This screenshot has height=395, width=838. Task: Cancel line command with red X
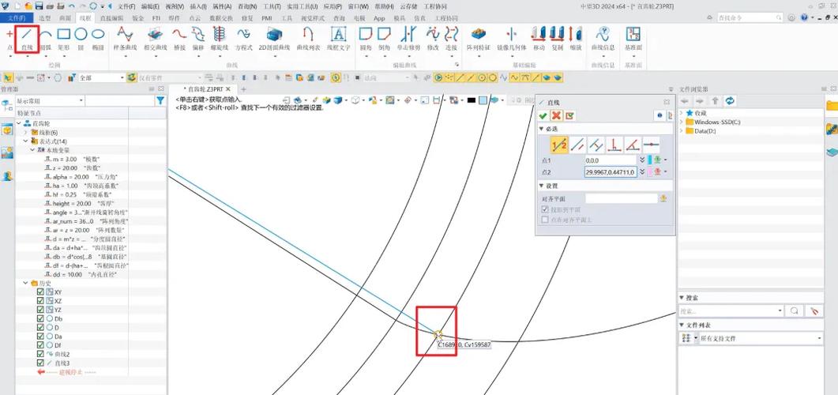556,115
